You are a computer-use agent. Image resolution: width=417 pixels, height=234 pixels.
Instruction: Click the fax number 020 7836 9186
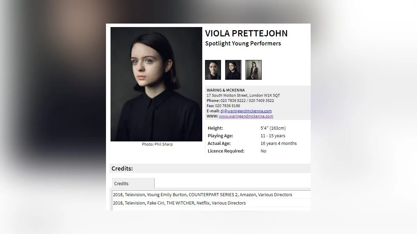227,106
